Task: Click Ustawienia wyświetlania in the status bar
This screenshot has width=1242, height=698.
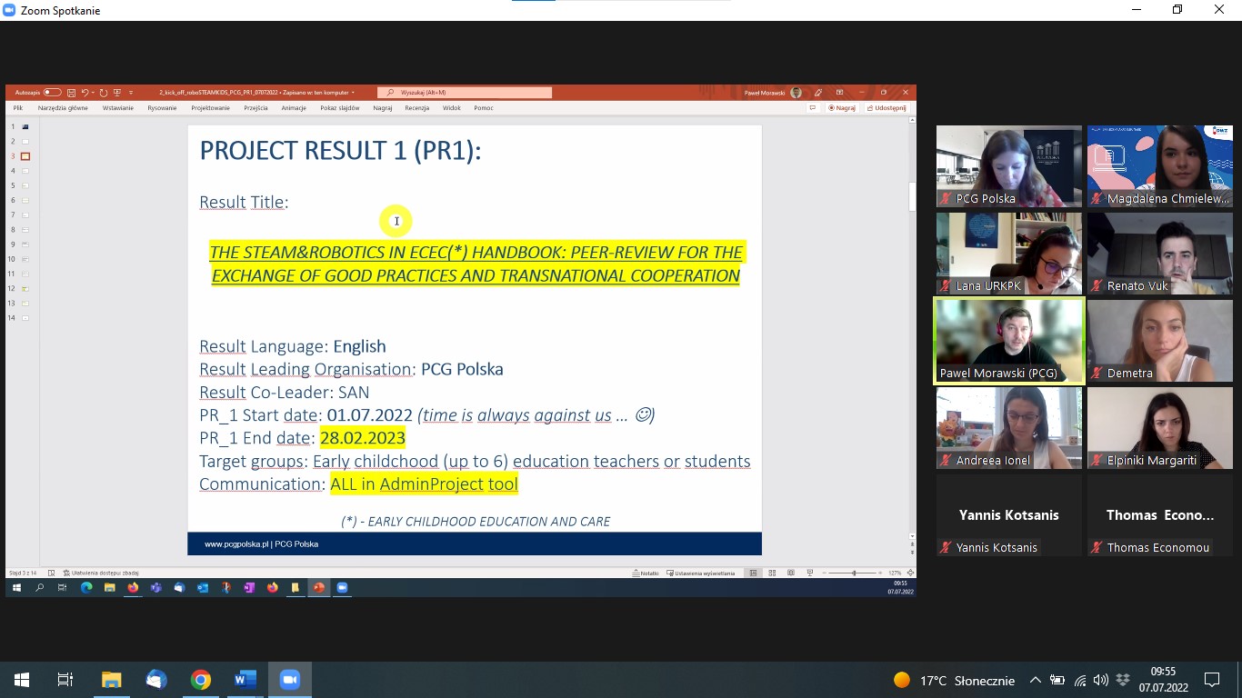Action: [700, 573]
